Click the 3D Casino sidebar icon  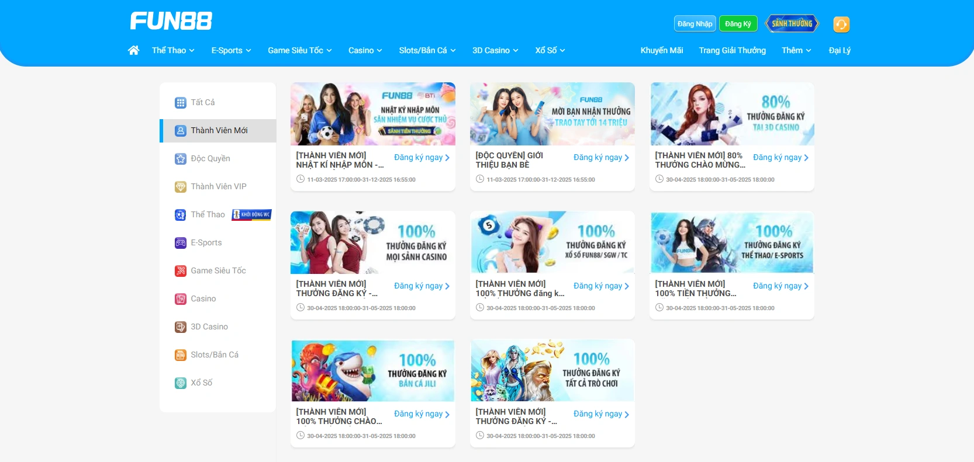coord(181,327)
